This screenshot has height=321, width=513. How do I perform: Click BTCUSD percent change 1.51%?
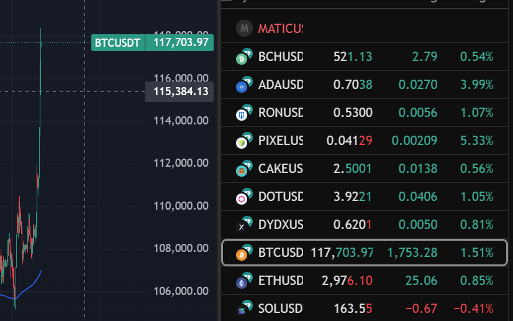[x=477, y=253]
